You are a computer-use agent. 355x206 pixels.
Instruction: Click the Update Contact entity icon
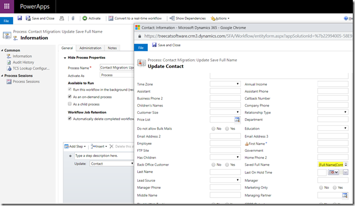tap(142, 63)
